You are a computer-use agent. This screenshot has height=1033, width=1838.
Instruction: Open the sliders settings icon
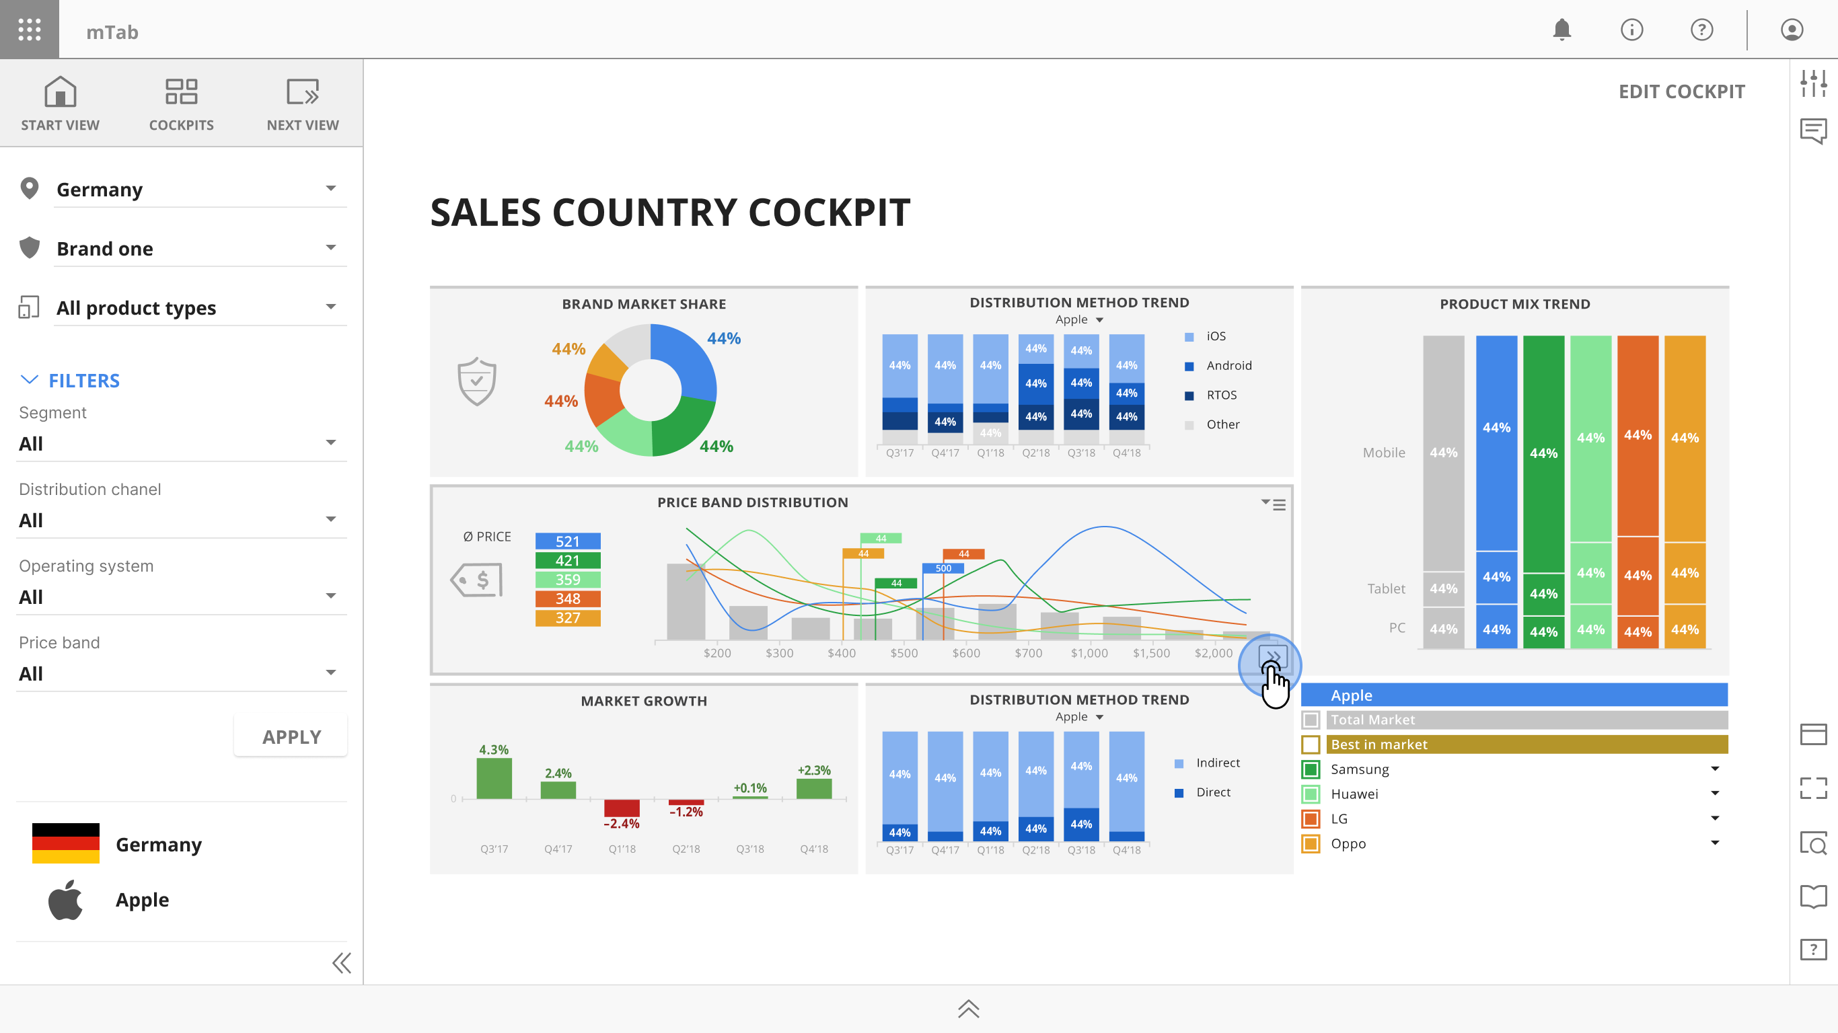(x=1813, y=83)
